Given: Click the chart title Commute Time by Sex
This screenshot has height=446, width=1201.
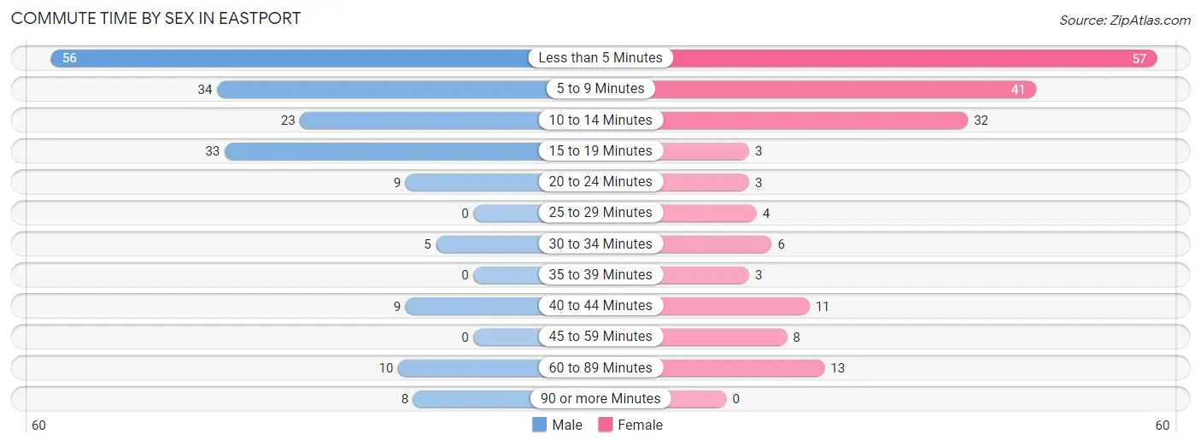Looking at the screenshot, I should [155, 18].
